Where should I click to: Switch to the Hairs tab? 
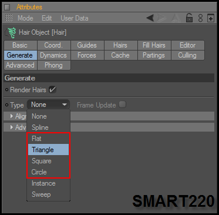(x=121, y=45)
